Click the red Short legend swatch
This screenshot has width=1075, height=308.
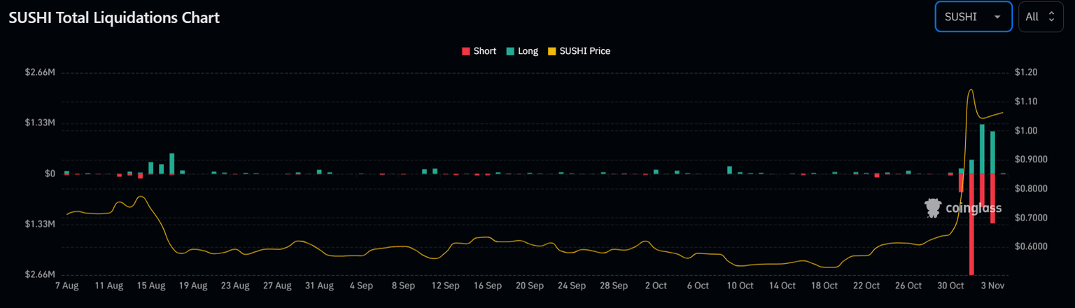click(x=466, y=51)
